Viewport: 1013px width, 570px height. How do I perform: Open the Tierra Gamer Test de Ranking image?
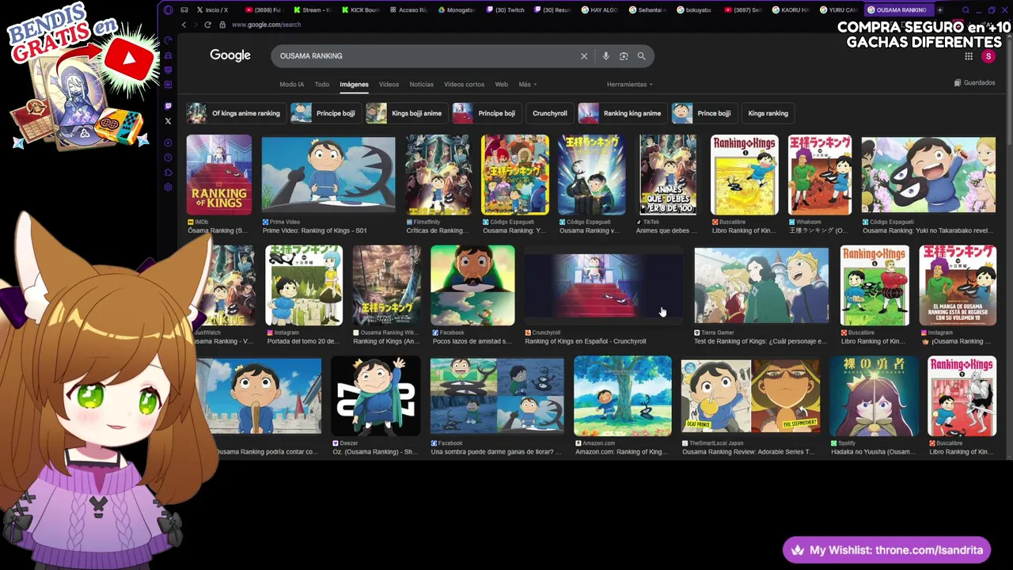[x=761, y=286]
